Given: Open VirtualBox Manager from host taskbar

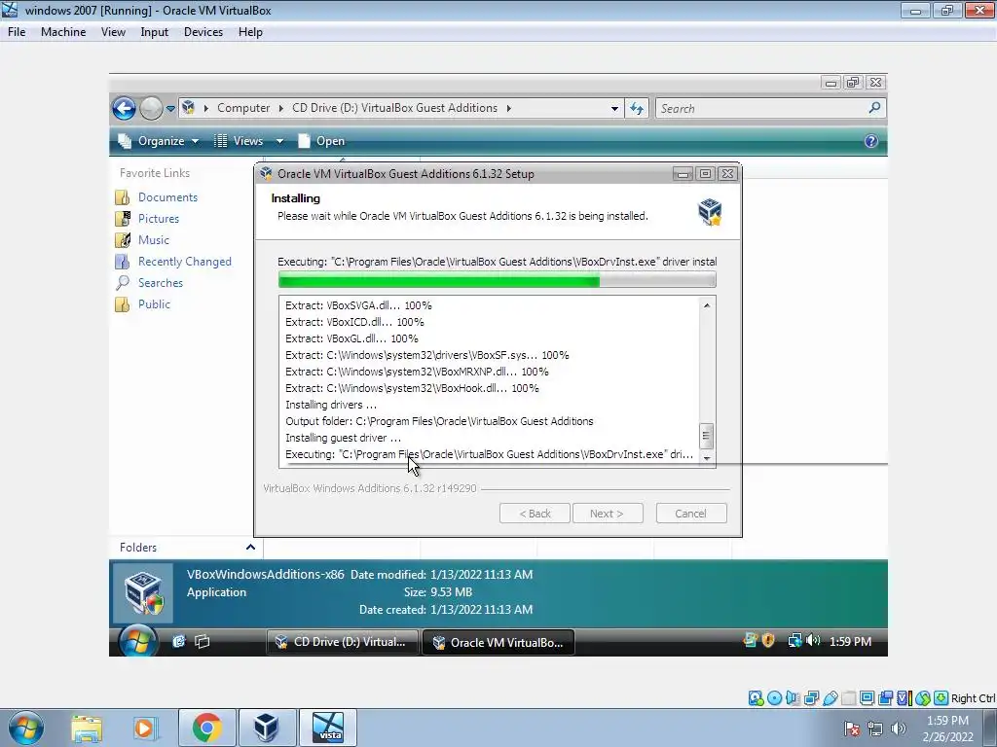Looking at the screenshot, I should point(267,728).
